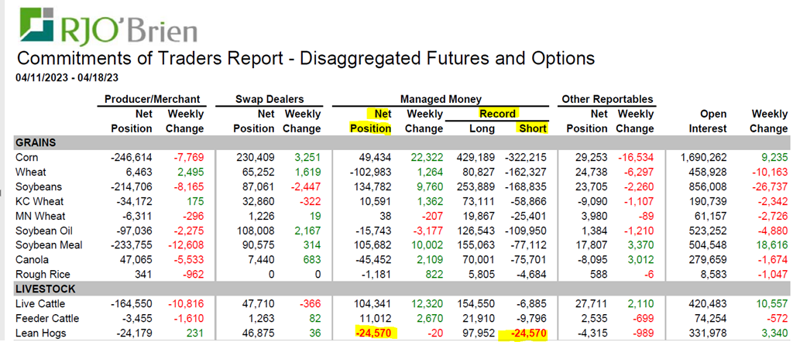The image size is (793, 342).
Task: Click the Commitments of Traders Report title
Action: pos(306,59)
